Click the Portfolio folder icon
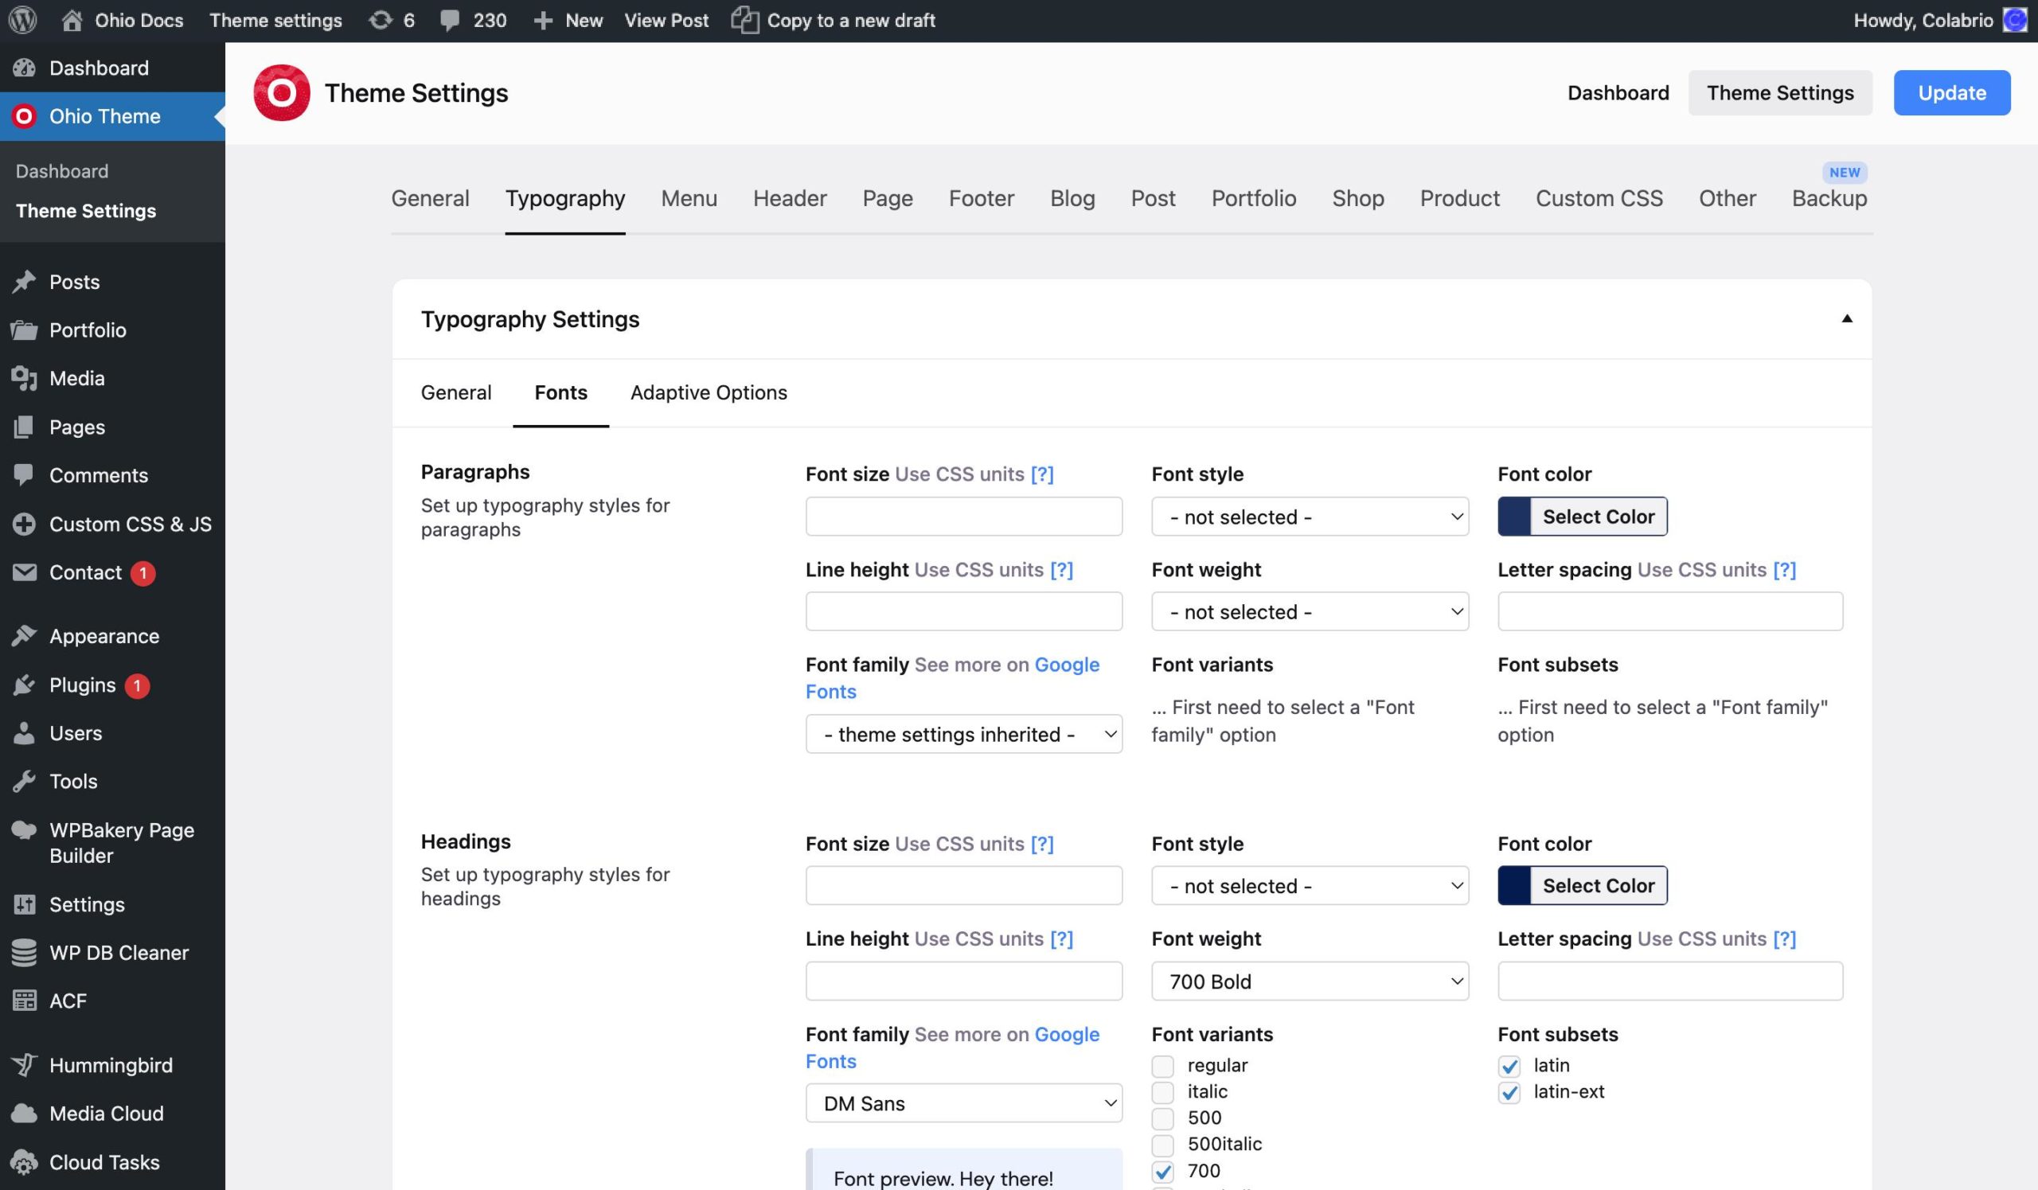This screenshot has height=1190, width=2038. click(x=24, y=330)
